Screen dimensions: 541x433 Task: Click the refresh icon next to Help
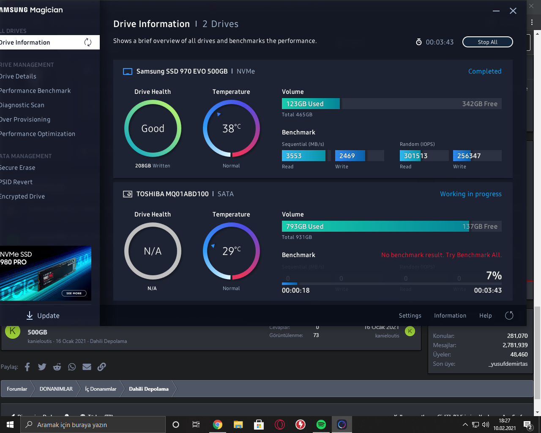point(509,315)
